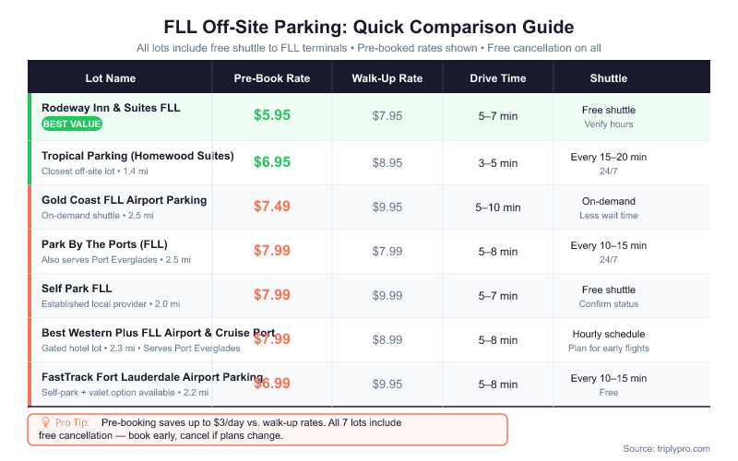Click the Quick Comparison Guide title

click(x=369, y=26)
